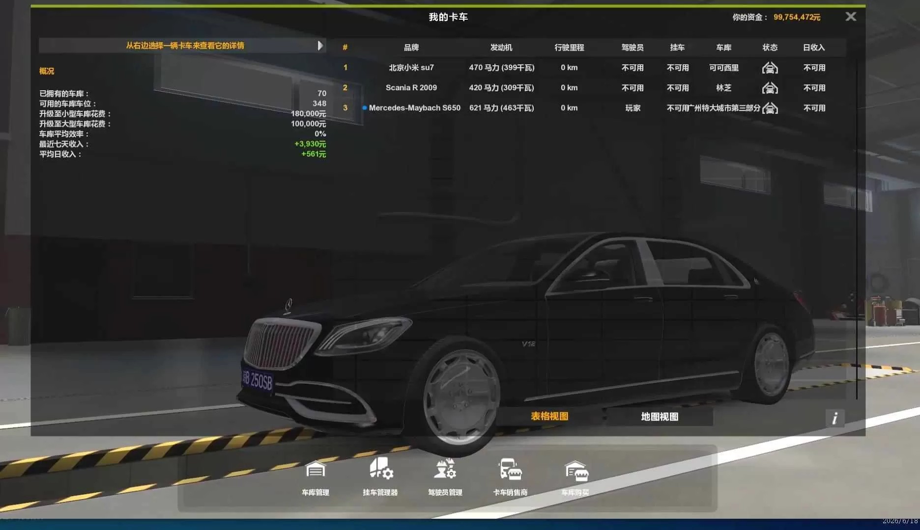920x530 pixels.
Task: Click driver label 玩家
Action: (632, 108)
